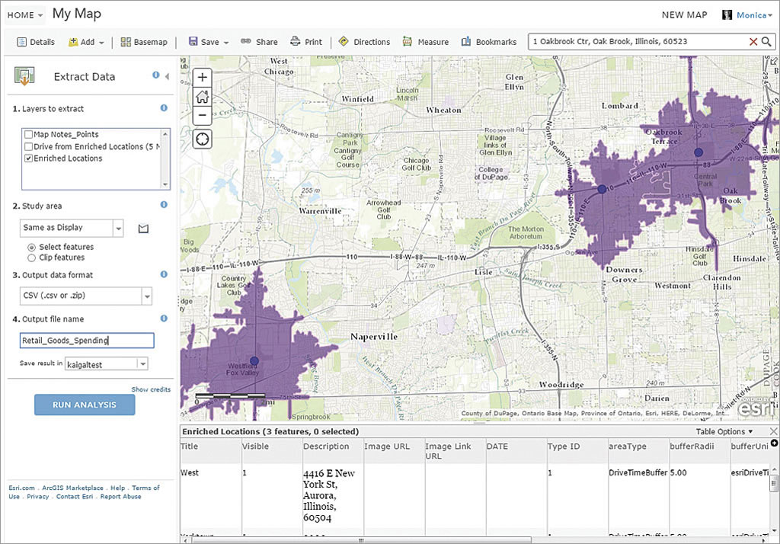This screenshot has height=544, width=780.
Task: Choose the Clip features option
Action: point(32,258)
